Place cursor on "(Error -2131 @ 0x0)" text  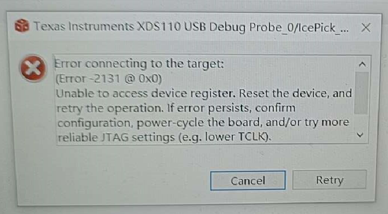109,79
